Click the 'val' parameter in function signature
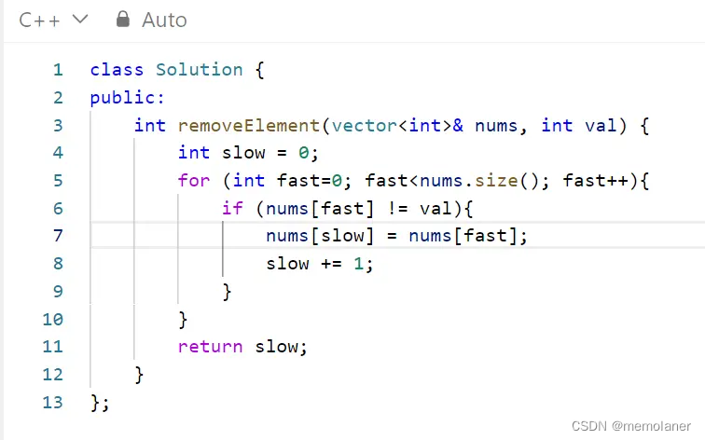The width and height of the screenshot is (705, 440). (601, 126)
